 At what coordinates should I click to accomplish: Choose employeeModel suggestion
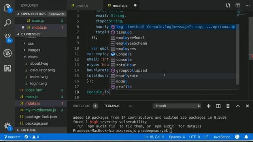pos(173,38)
